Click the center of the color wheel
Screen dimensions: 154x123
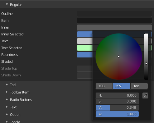(119, 57)
